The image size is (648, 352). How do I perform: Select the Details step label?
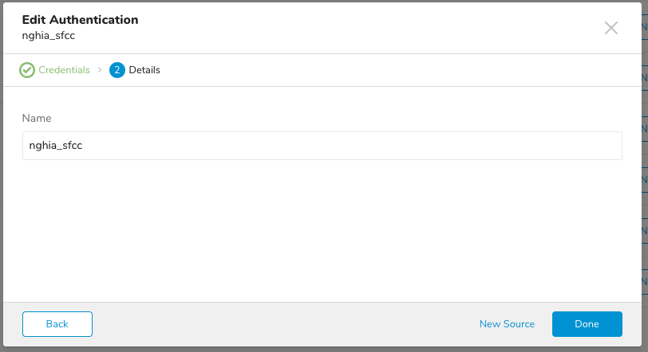pyautogui.click(x=144, y=70)
